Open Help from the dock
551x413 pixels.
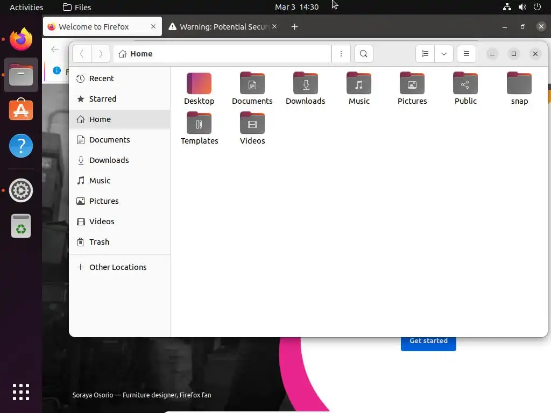tap(21, 146)
